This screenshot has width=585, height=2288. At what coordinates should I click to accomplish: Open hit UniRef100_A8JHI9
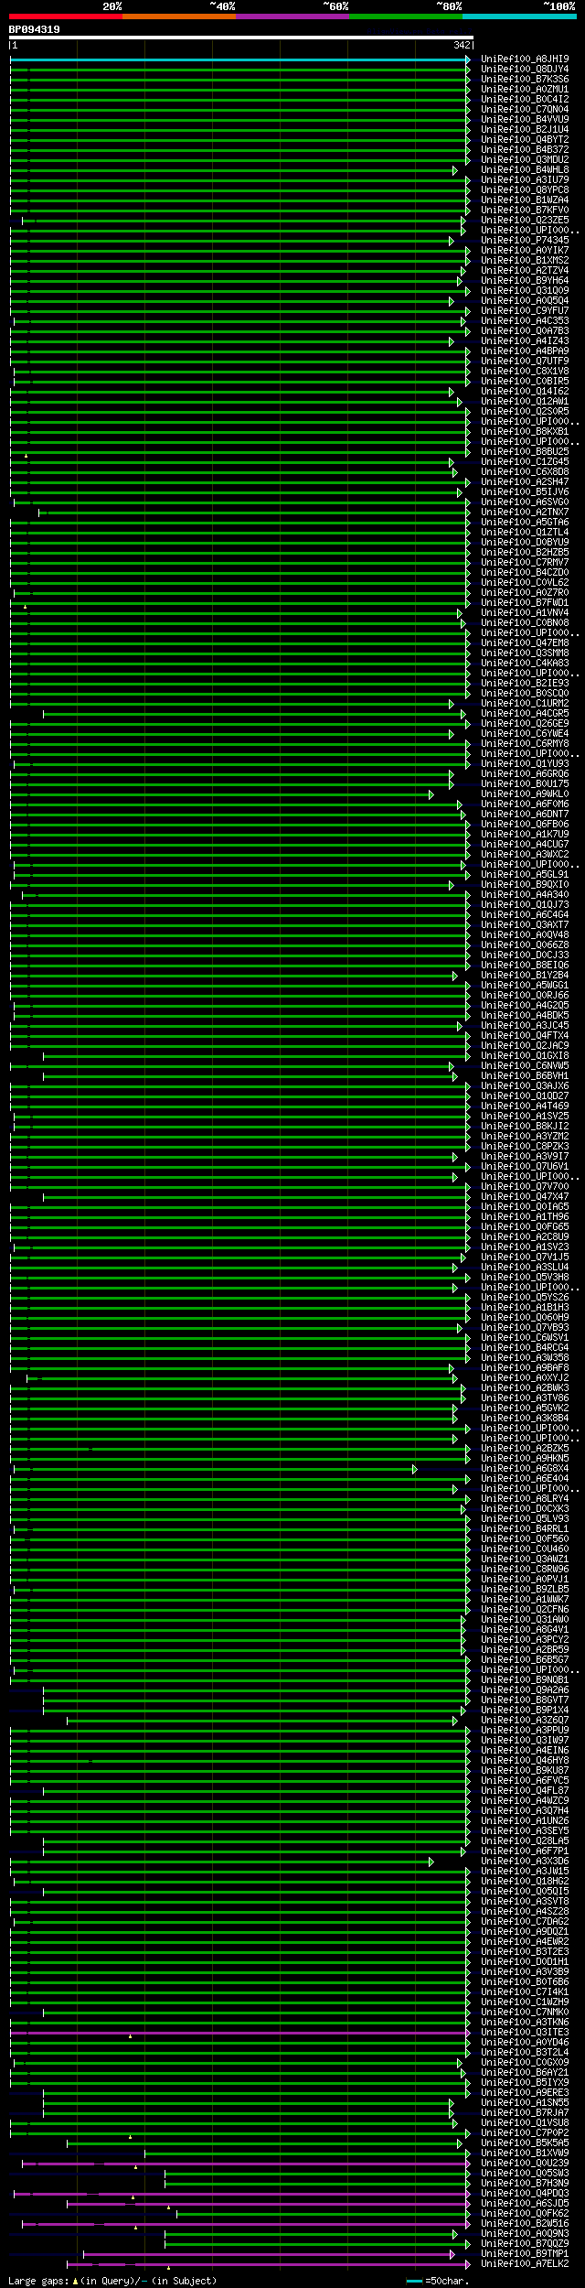point(525,59)
